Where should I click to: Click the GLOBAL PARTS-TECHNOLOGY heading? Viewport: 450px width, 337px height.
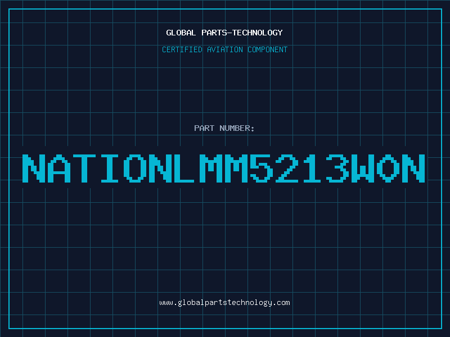[224, 33]
